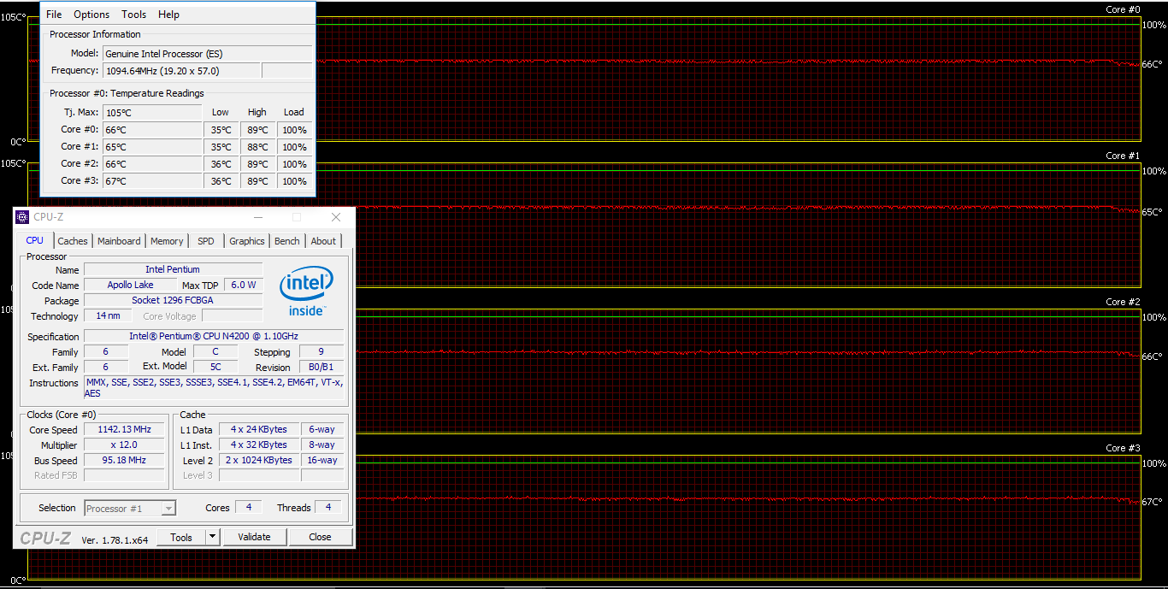Viewport: 1168px width, 589px height.
Task: Click the Level 2 associativity 16-way
Action: (x=322, y=461)
